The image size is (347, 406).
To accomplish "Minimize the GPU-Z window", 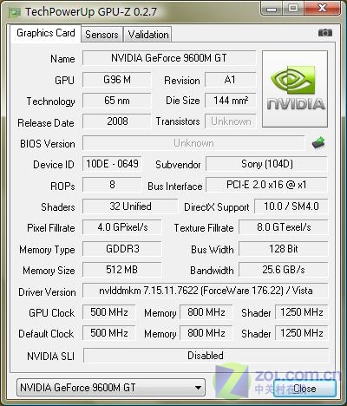I will pos(271,9).
